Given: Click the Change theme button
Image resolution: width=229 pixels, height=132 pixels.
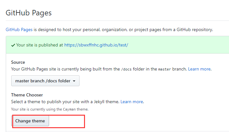Looking at the screenshot, I should point(30,121).
